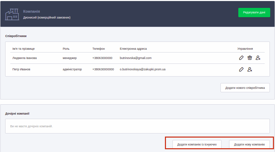Click the Петр Иванов name cell
This screenshot has width=275, height=152.
(x=21, y=69)
